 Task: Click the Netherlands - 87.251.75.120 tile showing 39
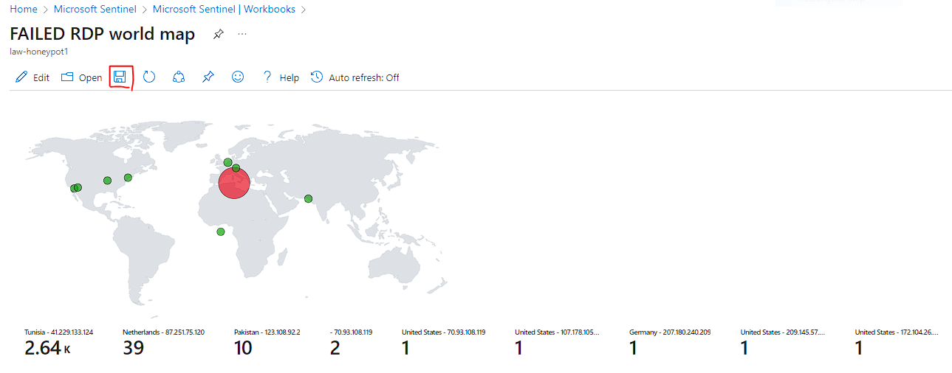click(163, 344)
